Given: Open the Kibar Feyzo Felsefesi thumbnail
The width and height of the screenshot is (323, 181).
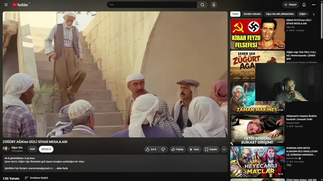Looking at the screenshot, I should pos(258,34).
